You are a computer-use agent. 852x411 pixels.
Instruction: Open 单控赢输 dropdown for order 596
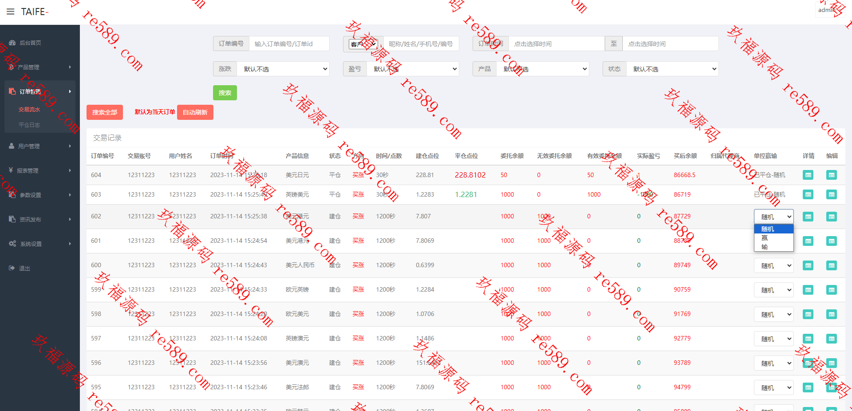(x=774, y=363)
